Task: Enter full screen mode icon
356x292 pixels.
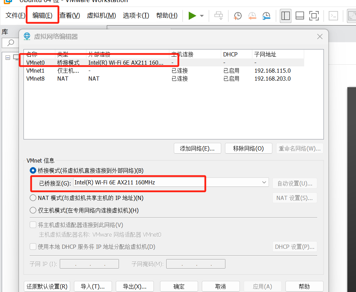Action: (314, 16)
